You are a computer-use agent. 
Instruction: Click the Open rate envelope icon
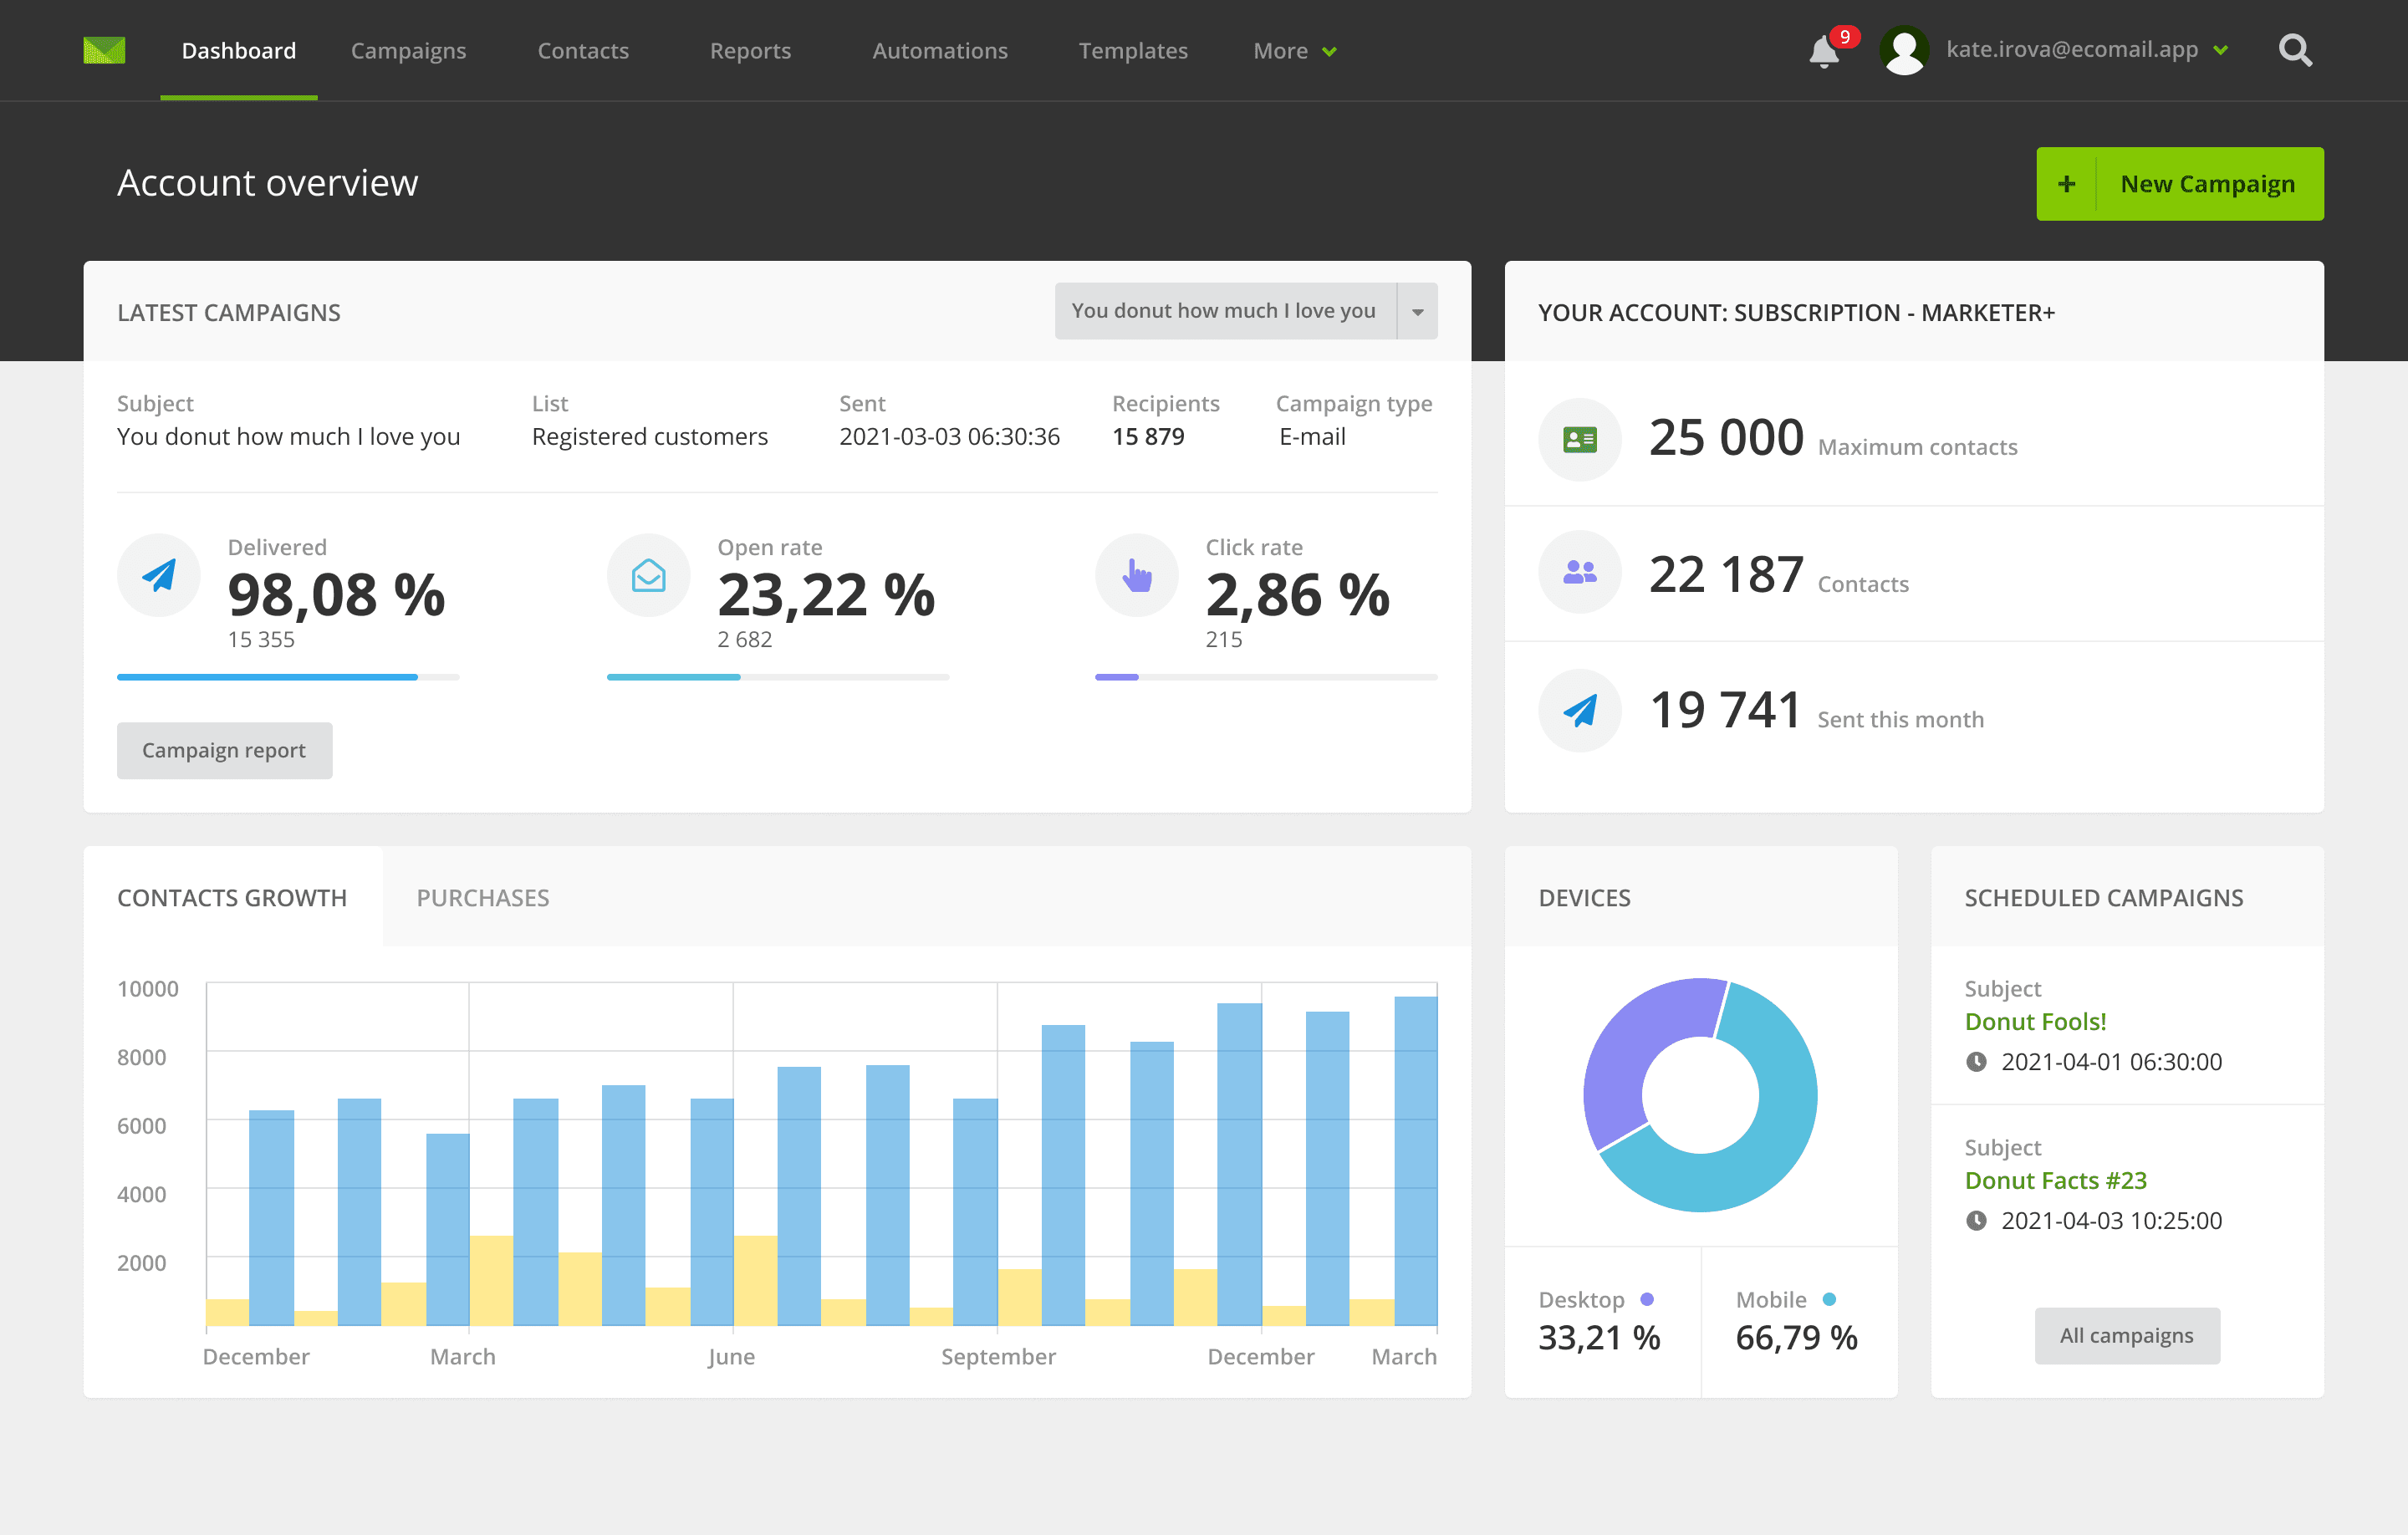coord(649,575)
